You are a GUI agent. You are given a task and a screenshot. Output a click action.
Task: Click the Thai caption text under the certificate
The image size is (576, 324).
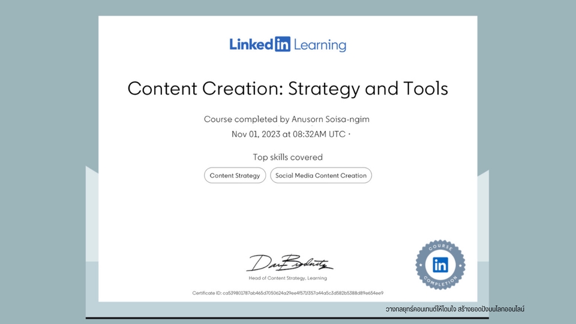(x=455, y=309)
